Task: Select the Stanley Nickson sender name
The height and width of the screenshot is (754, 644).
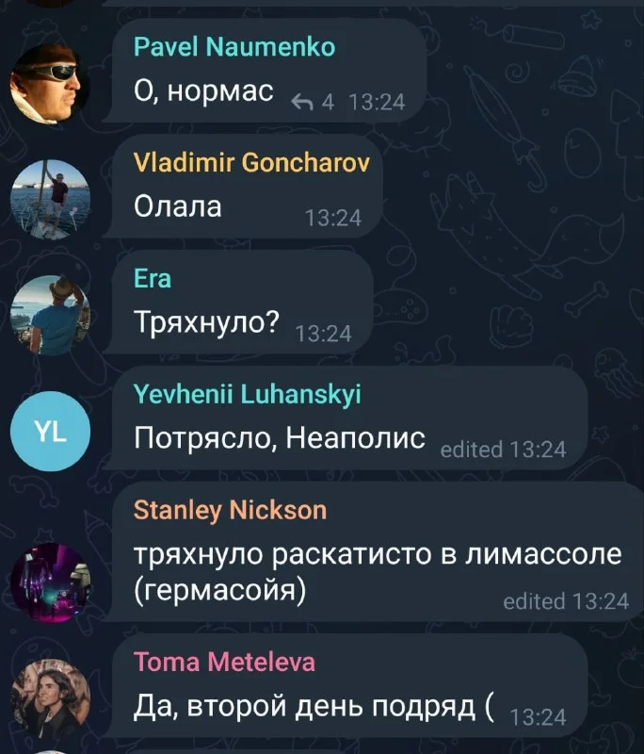Action: tap(230, 510)
